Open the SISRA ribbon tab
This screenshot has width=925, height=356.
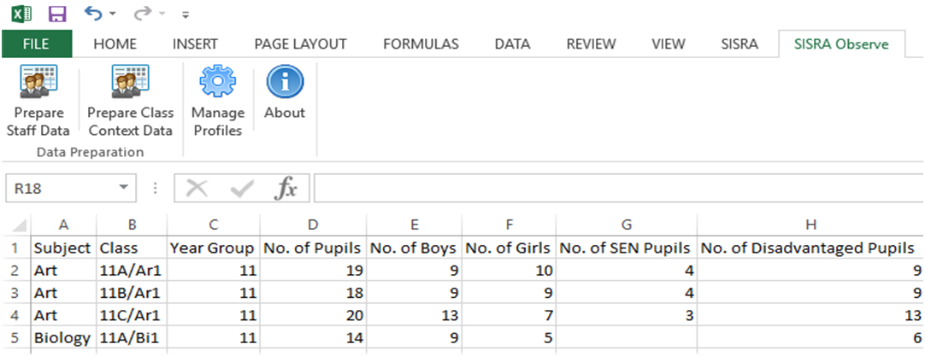click(x=739, y=44)
